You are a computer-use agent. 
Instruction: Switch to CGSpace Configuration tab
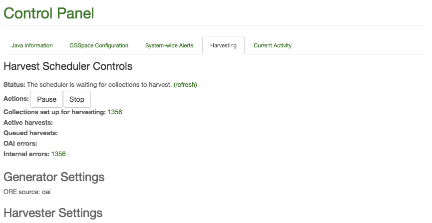point(99,45)
